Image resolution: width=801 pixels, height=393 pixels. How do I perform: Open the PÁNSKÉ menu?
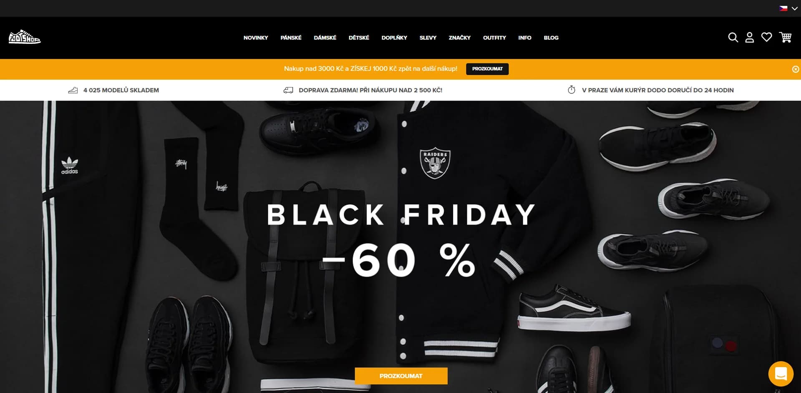tap(291, 38)
